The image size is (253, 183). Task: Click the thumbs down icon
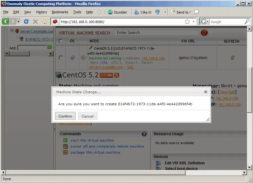point(157,12)
